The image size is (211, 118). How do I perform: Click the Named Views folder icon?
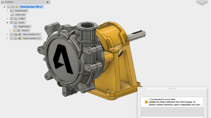(11, 11)
